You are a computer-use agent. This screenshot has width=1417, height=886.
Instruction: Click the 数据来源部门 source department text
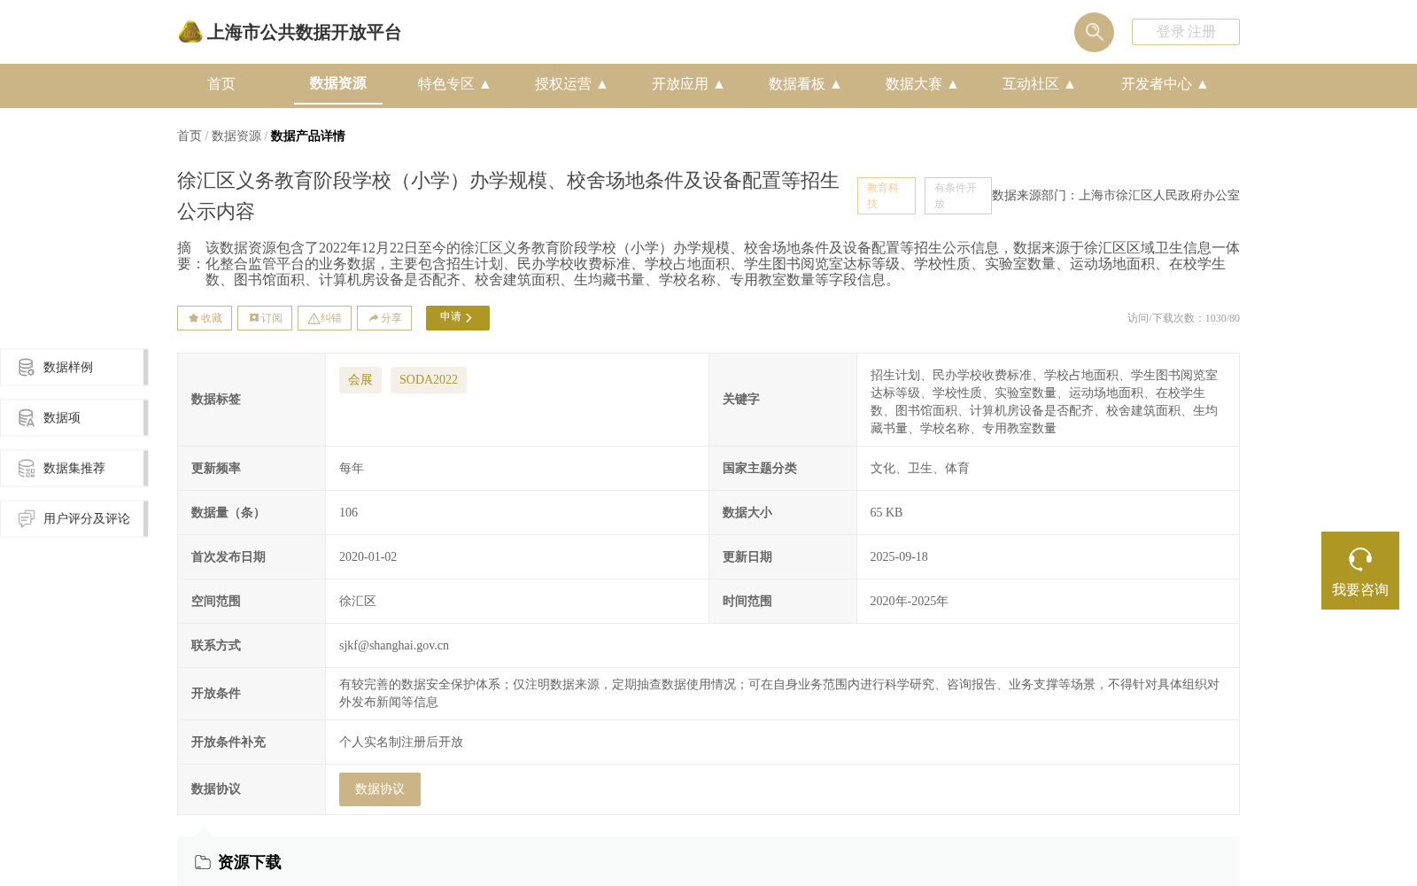click(1116, 195)
